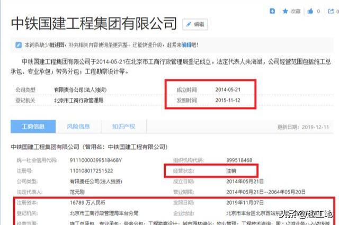The image size is (339, 225).
Task: Click the 注册号 value 110108017251522
Action: 91,171
